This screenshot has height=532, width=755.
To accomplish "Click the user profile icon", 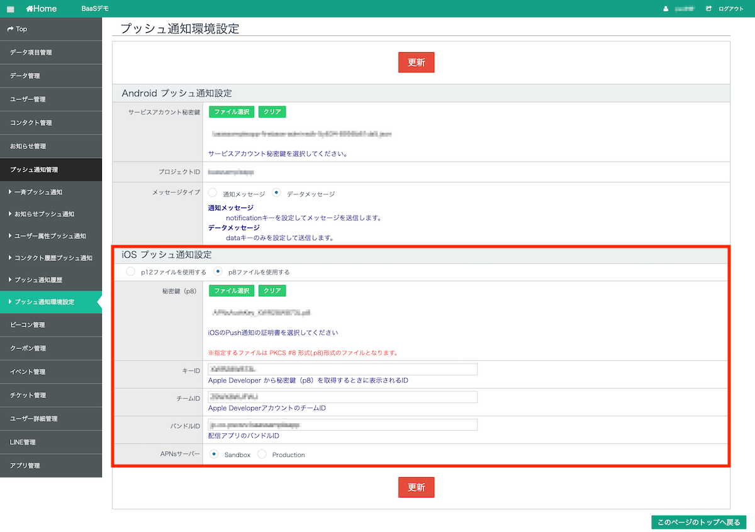I will point(666,9).
